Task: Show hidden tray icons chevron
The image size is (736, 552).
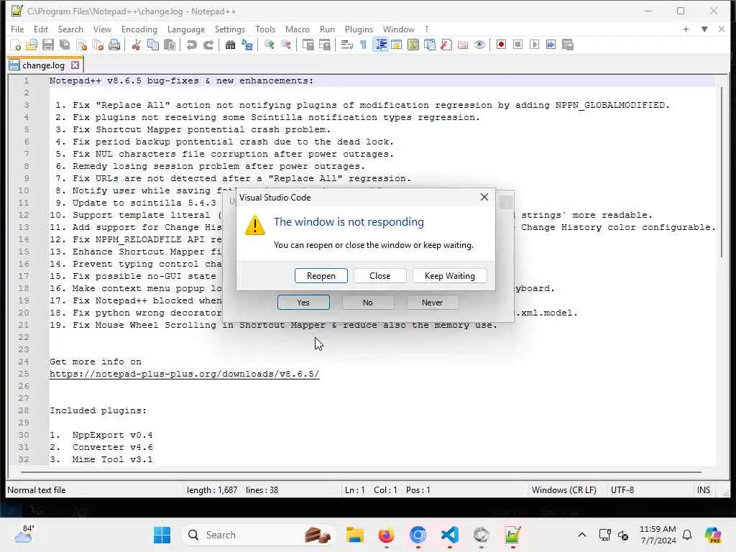Action: click(581, 535)
